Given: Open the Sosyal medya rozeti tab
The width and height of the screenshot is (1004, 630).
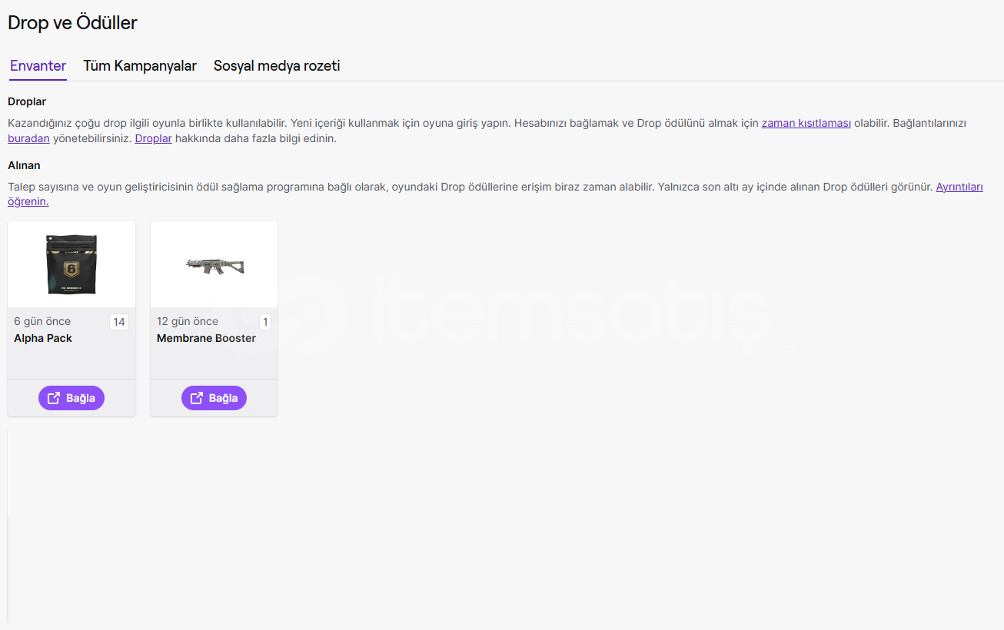Looking at the screenshot, I should (277, 66).
